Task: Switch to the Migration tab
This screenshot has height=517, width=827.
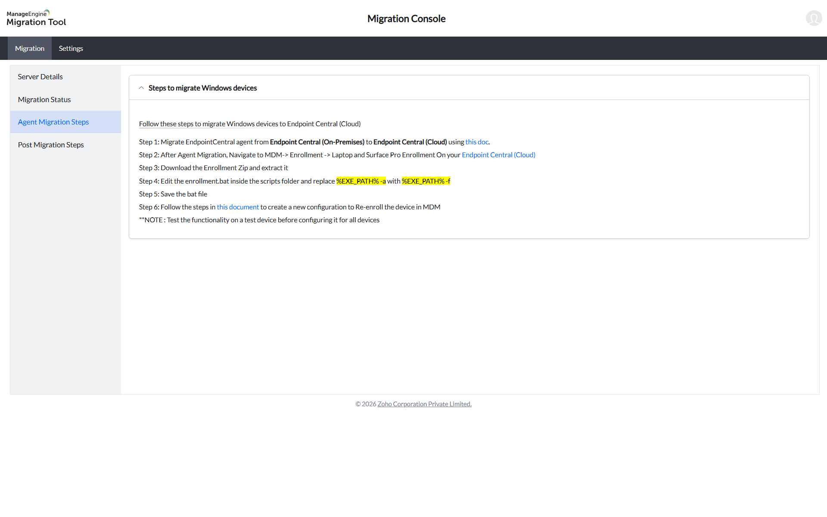Action: tap(30, 48)
